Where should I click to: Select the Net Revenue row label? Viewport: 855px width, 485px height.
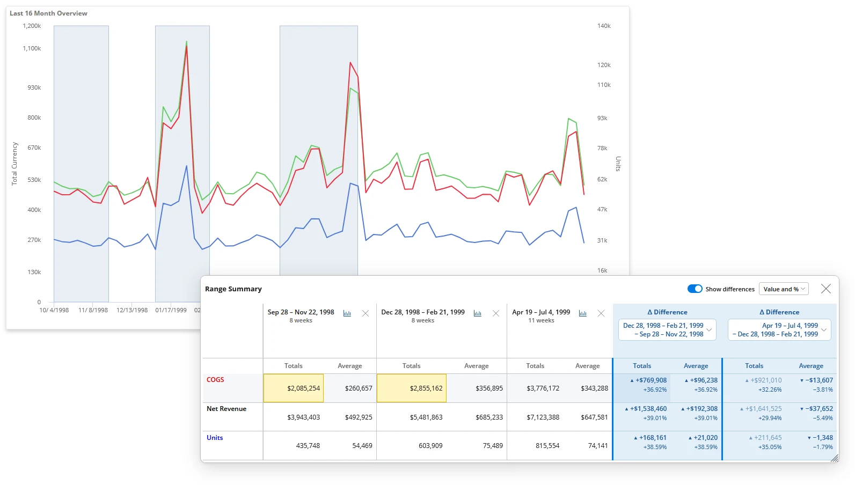coord(226,409)
